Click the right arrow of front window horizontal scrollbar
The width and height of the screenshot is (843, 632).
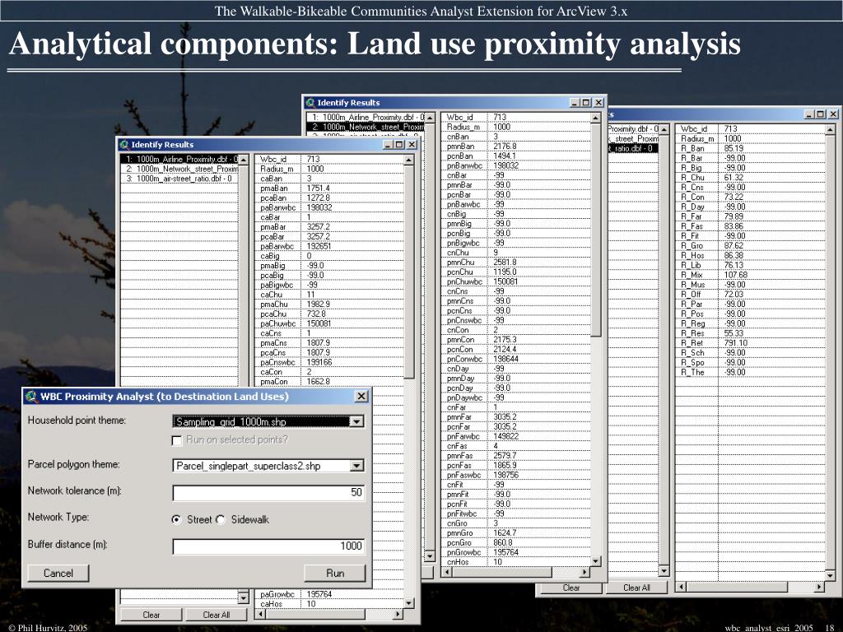pyautogui.click(x=398, y=614)
